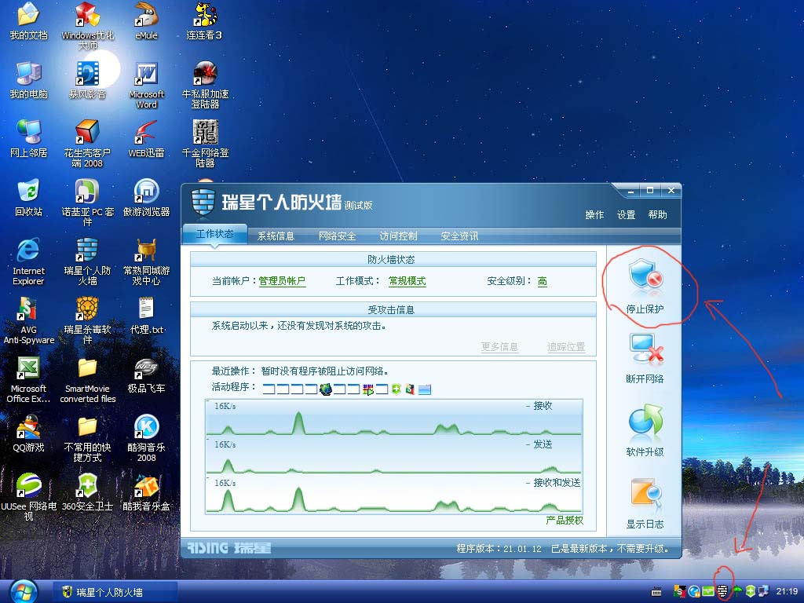The height and width of the screenshot is (603, 804).
Task: Click the globe icon in 活动程序 row
Action: pyautogui.click(x=325, y=389)
